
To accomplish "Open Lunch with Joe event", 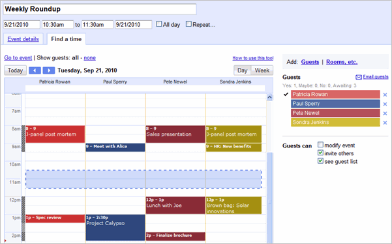I will (x=175, y=206).
